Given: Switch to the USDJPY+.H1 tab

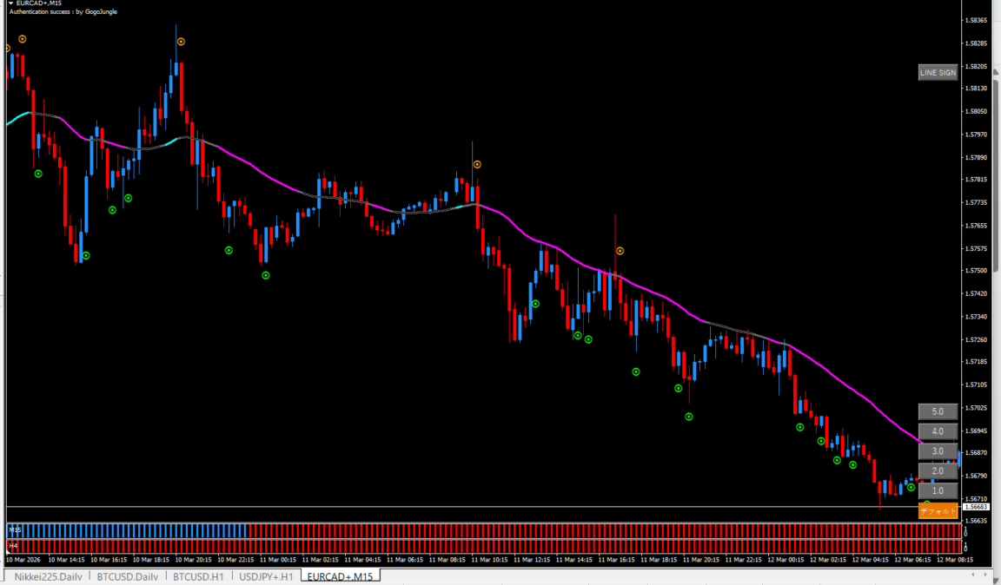Looking at the screenshot, I should 265,576.
